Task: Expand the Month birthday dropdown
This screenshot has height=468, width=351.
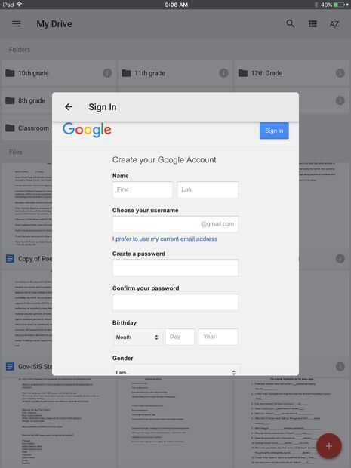Action: click(137, 337)
